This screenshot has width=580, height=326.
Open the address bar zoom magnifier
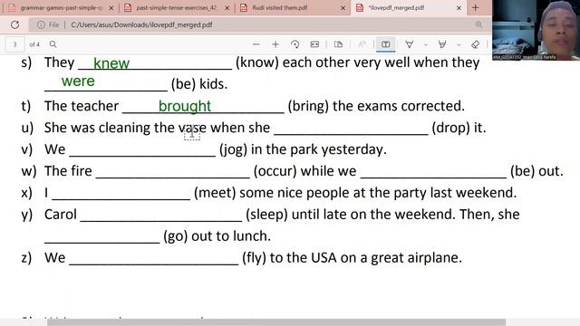[478, 24]
